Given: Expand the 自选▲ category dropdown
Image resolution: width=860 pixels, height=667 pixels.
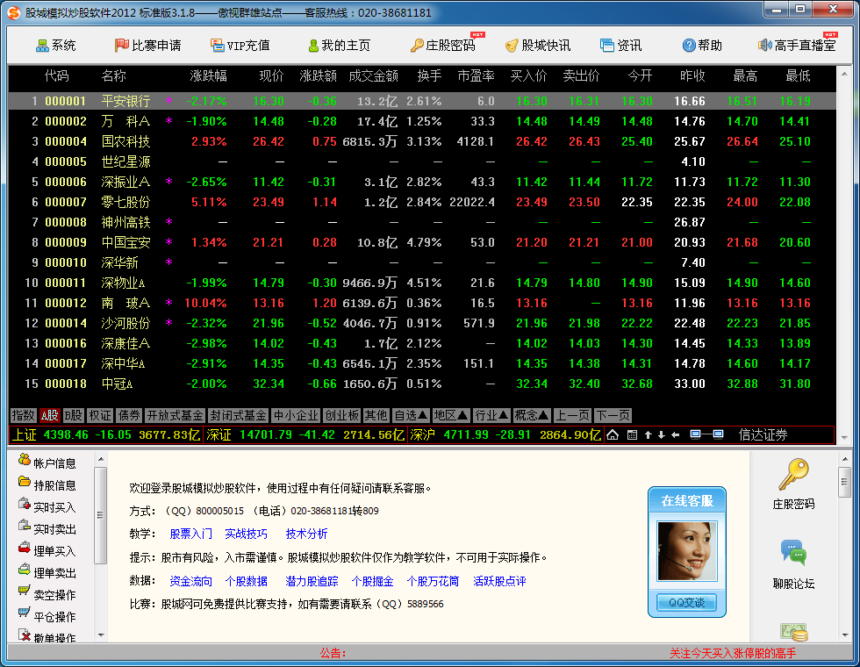Looking at the screenshot, I should 411,415.
